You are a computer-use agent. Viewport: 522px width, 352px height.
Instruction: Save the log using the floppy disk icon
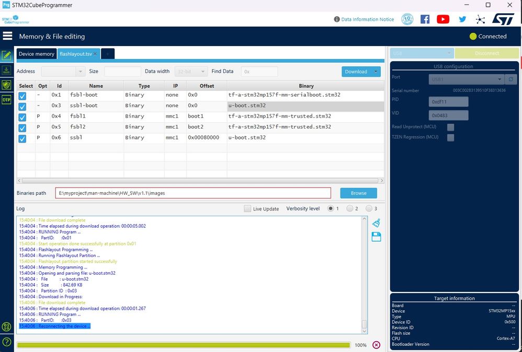376,237
